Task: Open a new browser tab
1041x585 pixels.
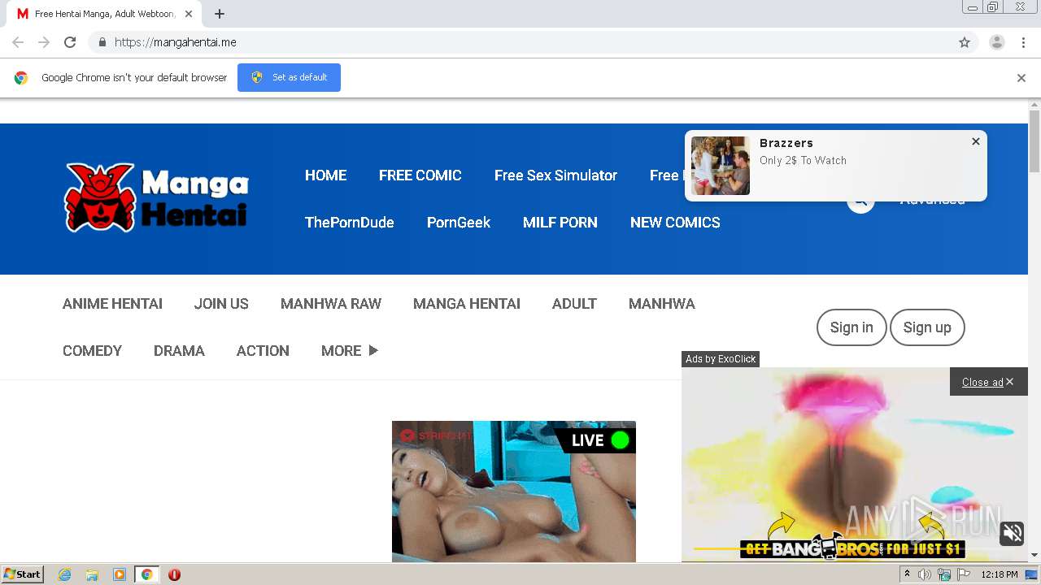Action: (x=220, y=14)
